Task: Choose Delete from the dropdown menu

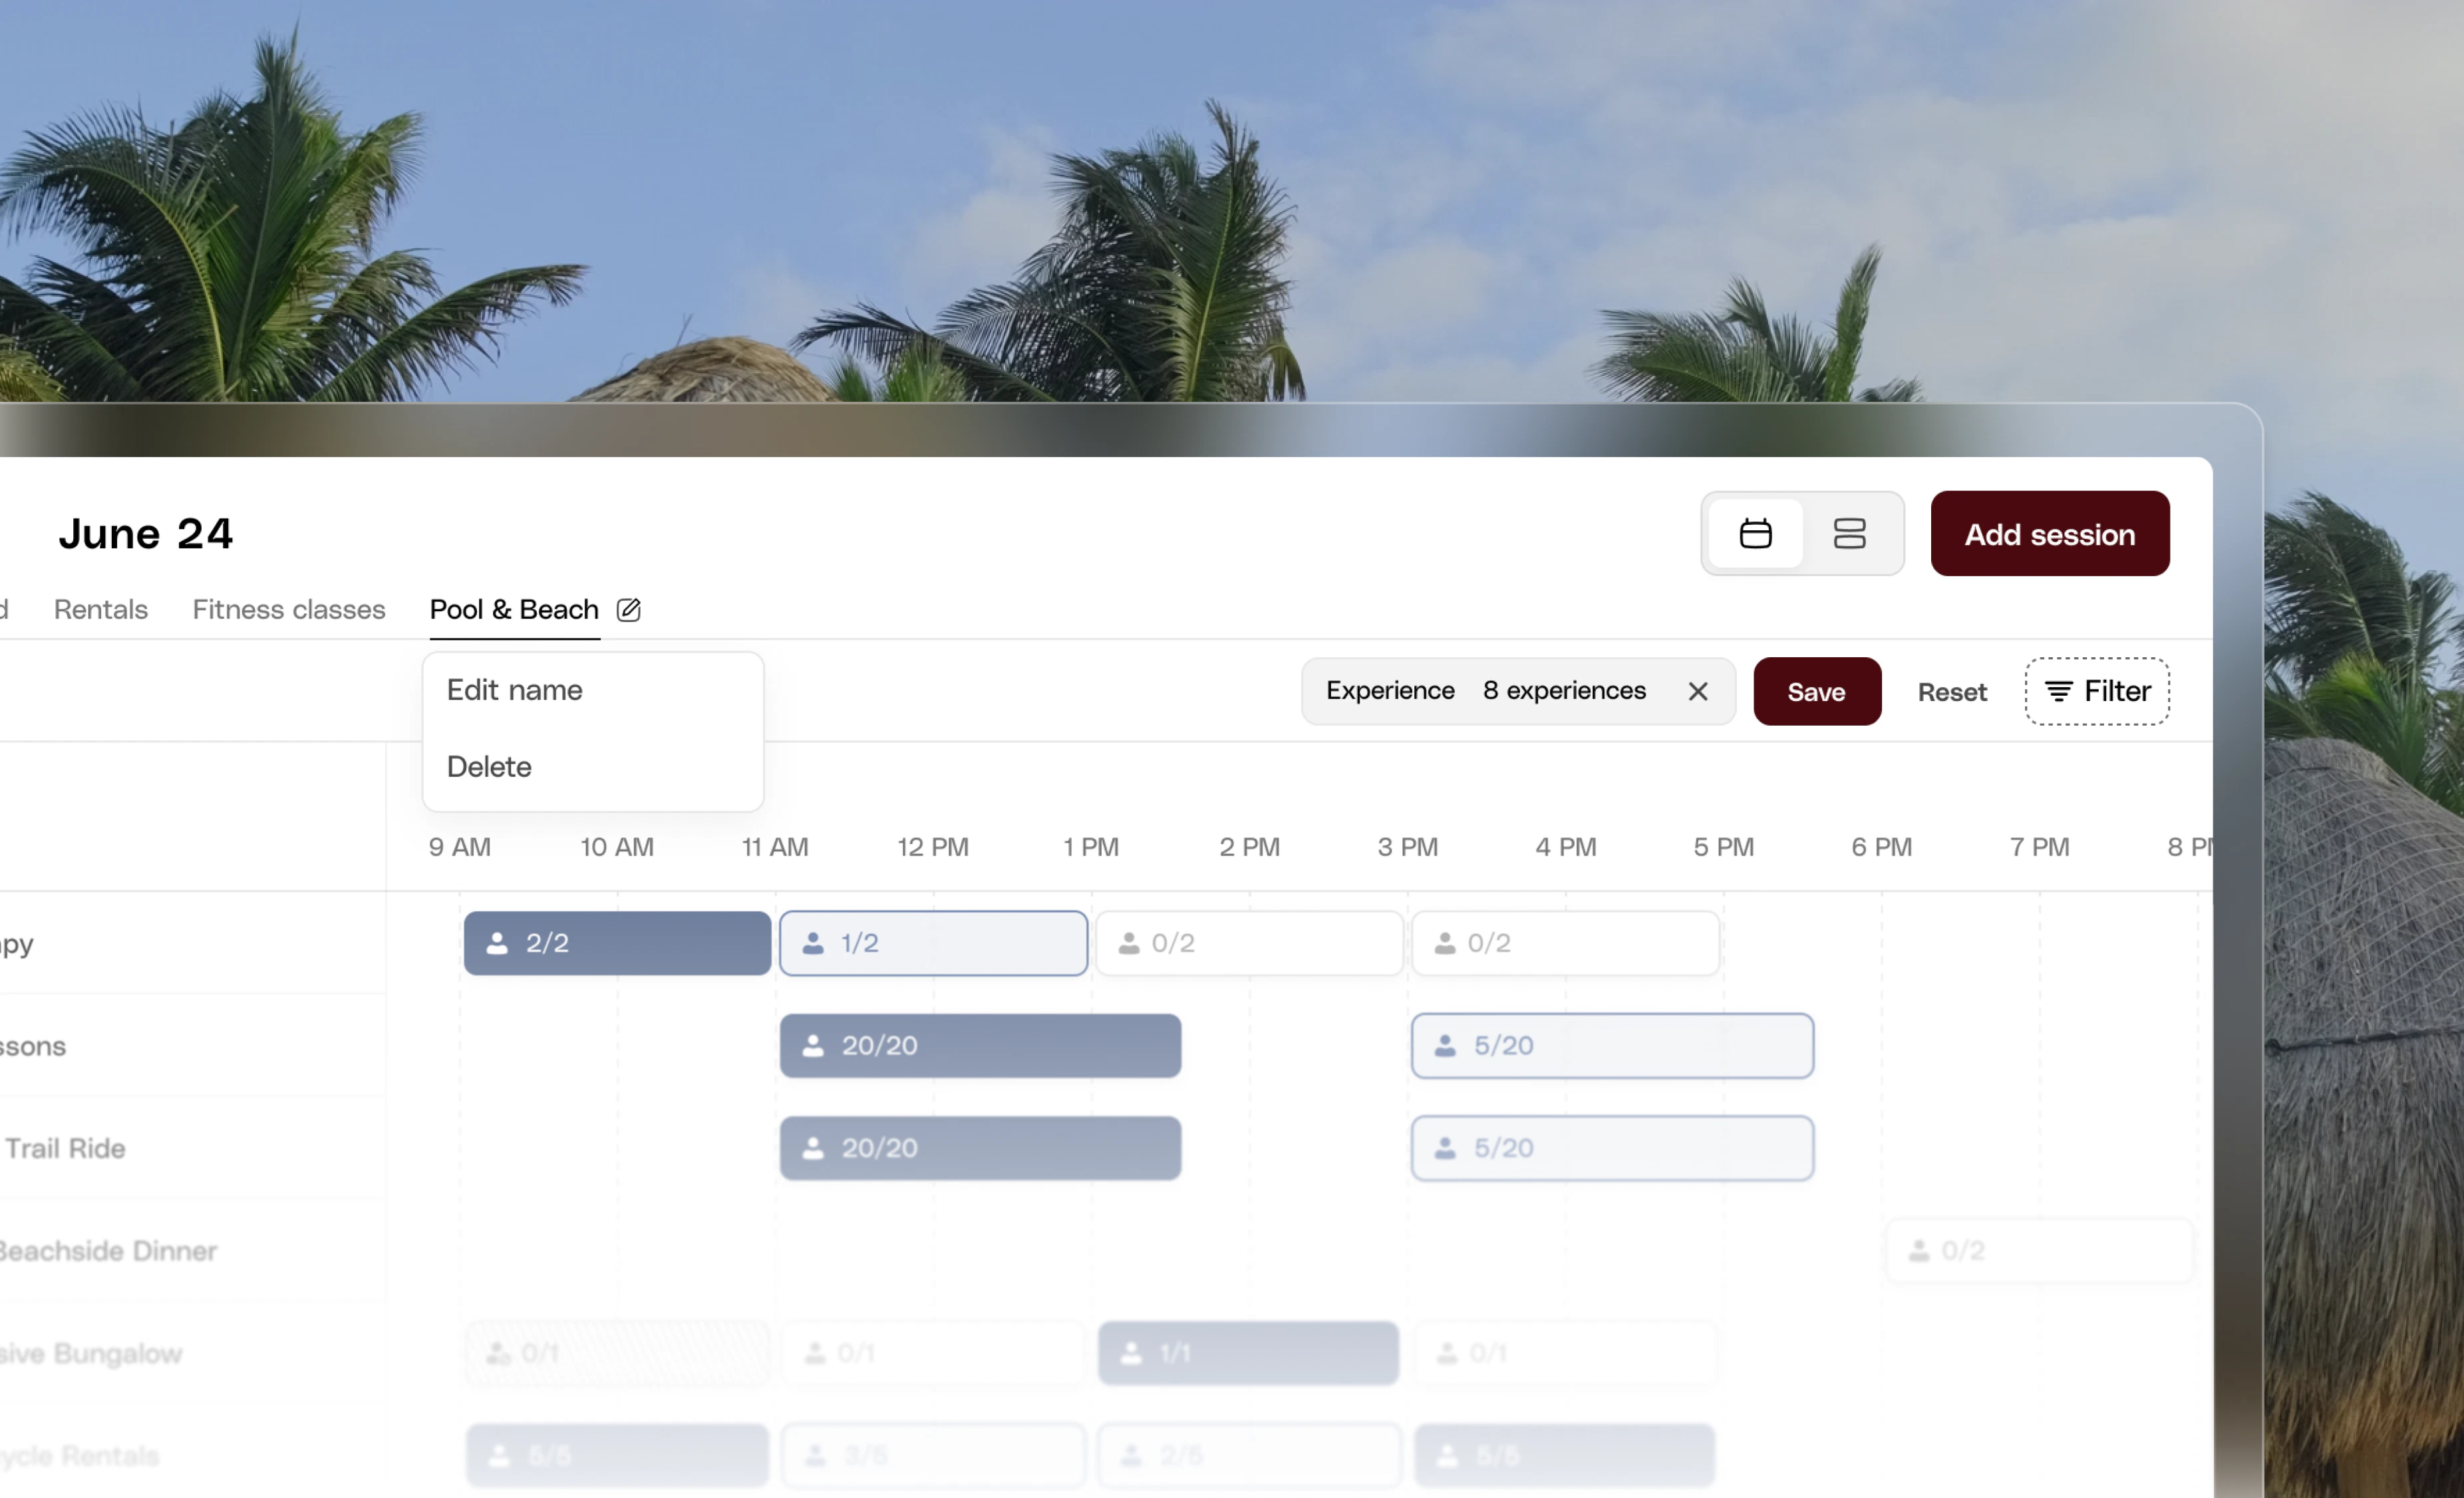Action: point(489,766)
